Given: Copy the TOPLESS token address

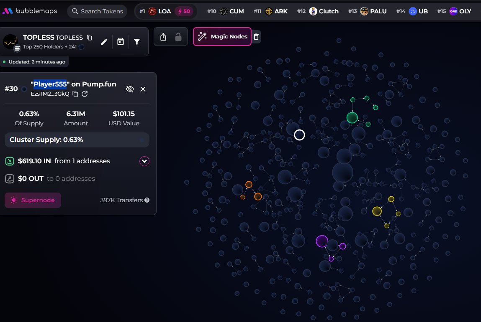Looking at the screenshot, I should coord(90,37).
